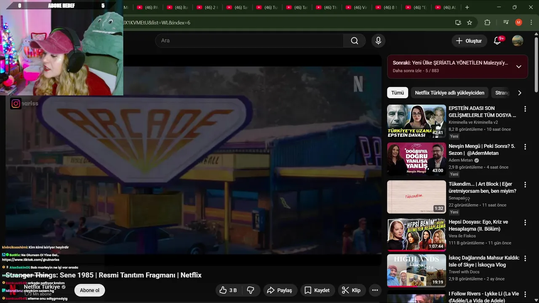The height and width of the screenshot is (303, 539).
Task: Save video with Kaydet button
Action: click(317, 290)
